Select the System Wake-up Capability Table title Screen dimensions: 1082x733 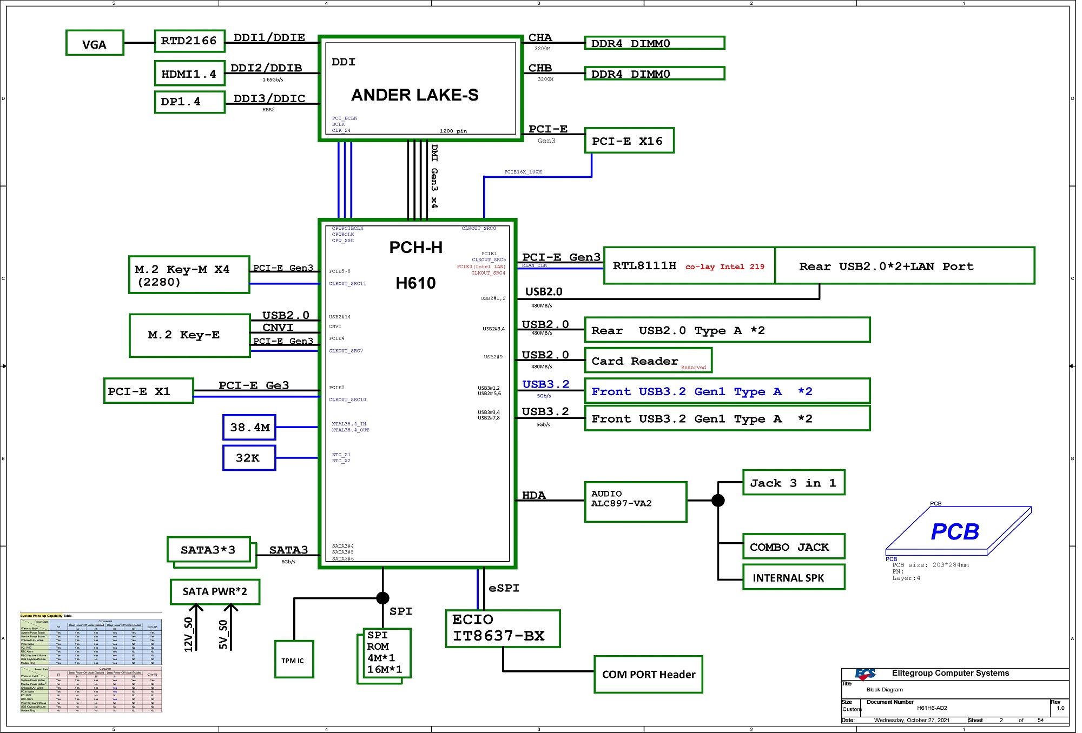[x=46, y=616]
